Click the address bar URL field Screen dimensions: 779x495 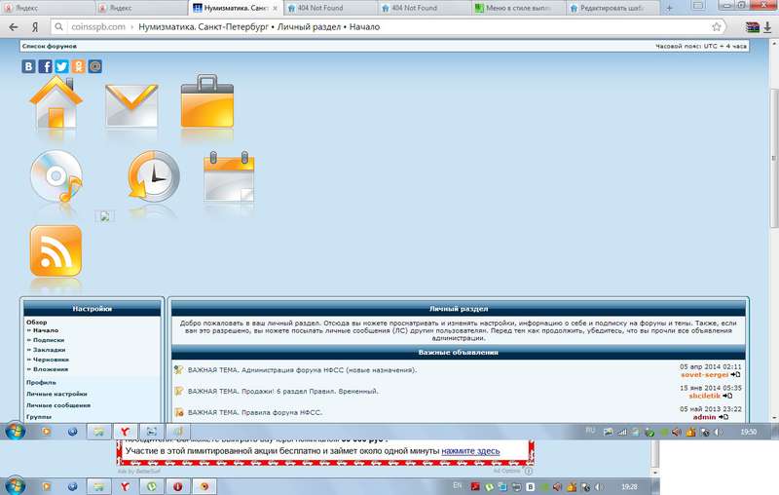click(389, 26)
